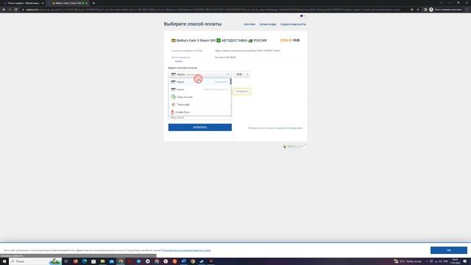The image size is (471, 265).
Task: Launch Microsoft Edge from the taskbar
Action: point(85,261)
